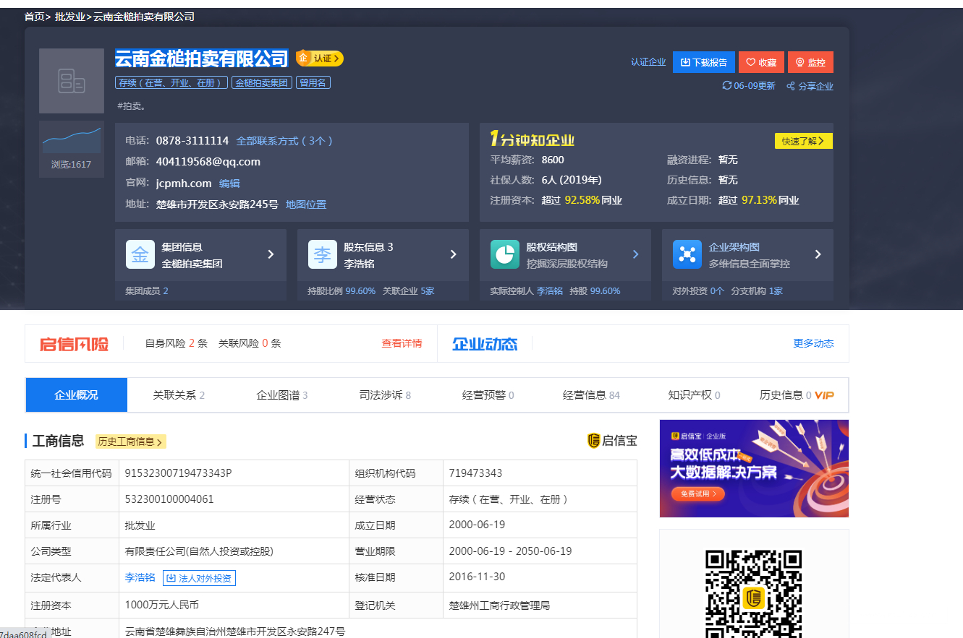Switch to the 企业图谱 3 tab
This screenshot has height=638, width=963.
282,395
